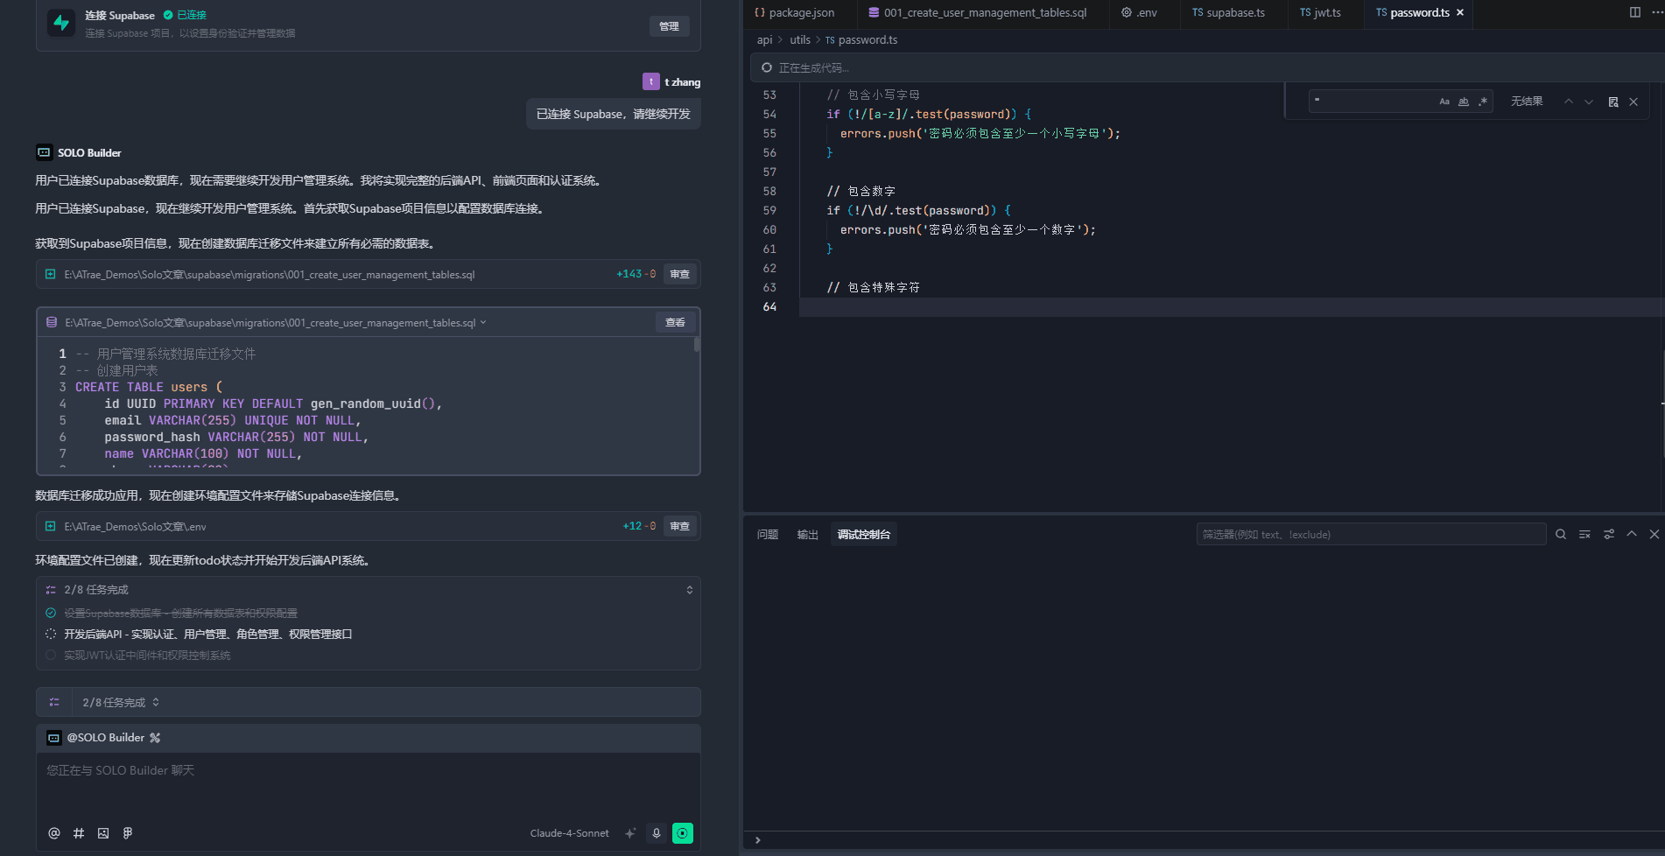Click find-in-selection icon in find widget

[x=1613, y=102]
